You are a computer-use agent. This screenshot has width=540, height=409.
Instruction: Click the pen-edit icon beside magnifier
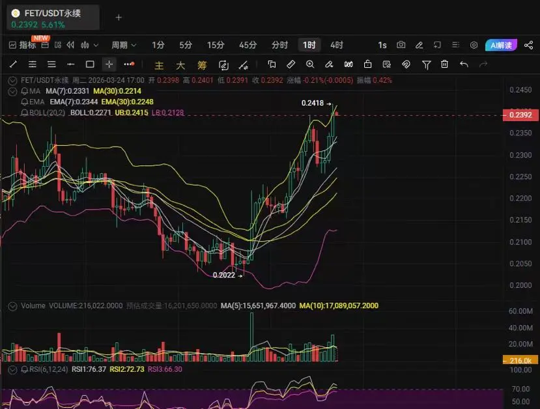pos(329,64)
